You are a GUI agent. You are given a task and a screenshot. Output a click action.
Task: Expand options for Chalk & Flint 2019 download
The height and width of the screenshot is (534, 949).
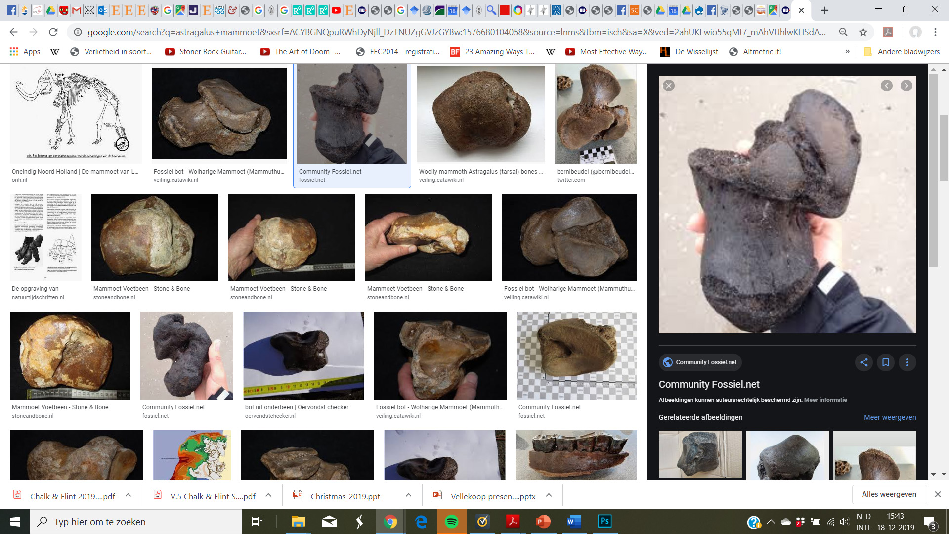click(128, 495)
